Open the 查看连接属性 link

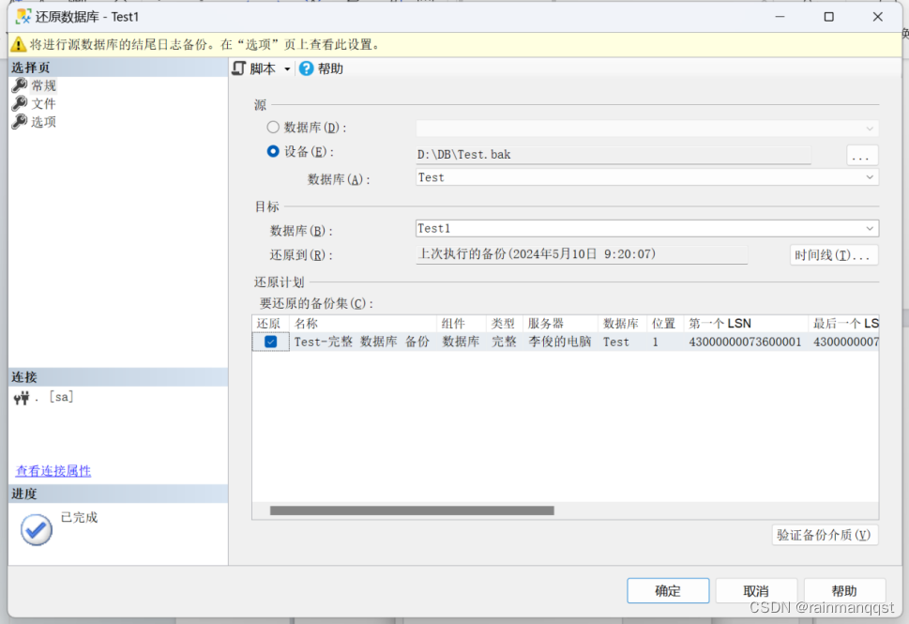(x=53, y=471)
